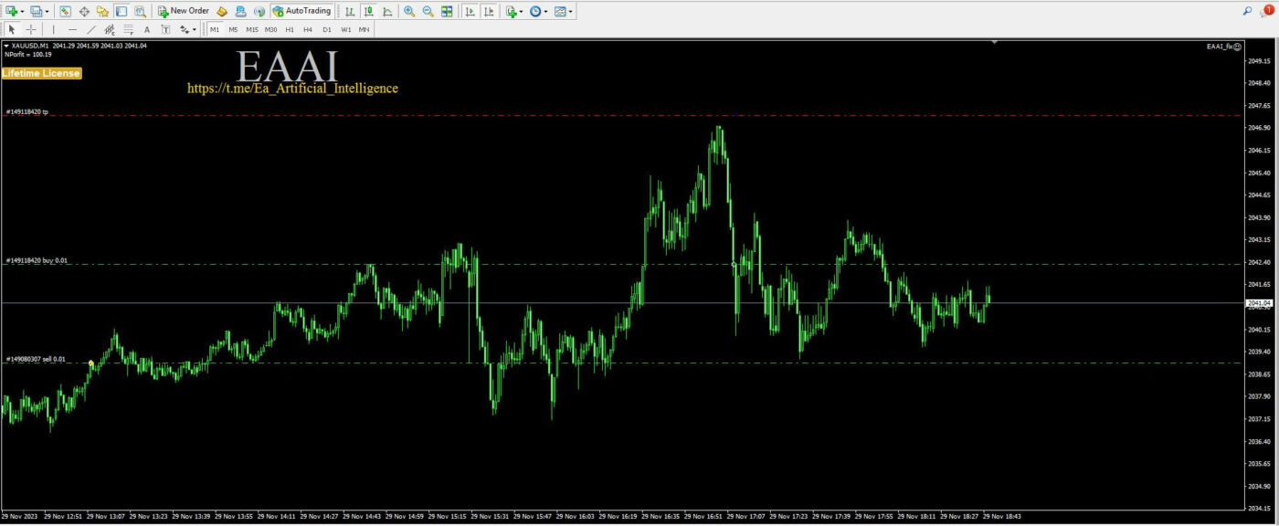Viewport: 1279px width, 526px height.
Task: Toggle the AutoTrading button
Action: tap(301, 11)
